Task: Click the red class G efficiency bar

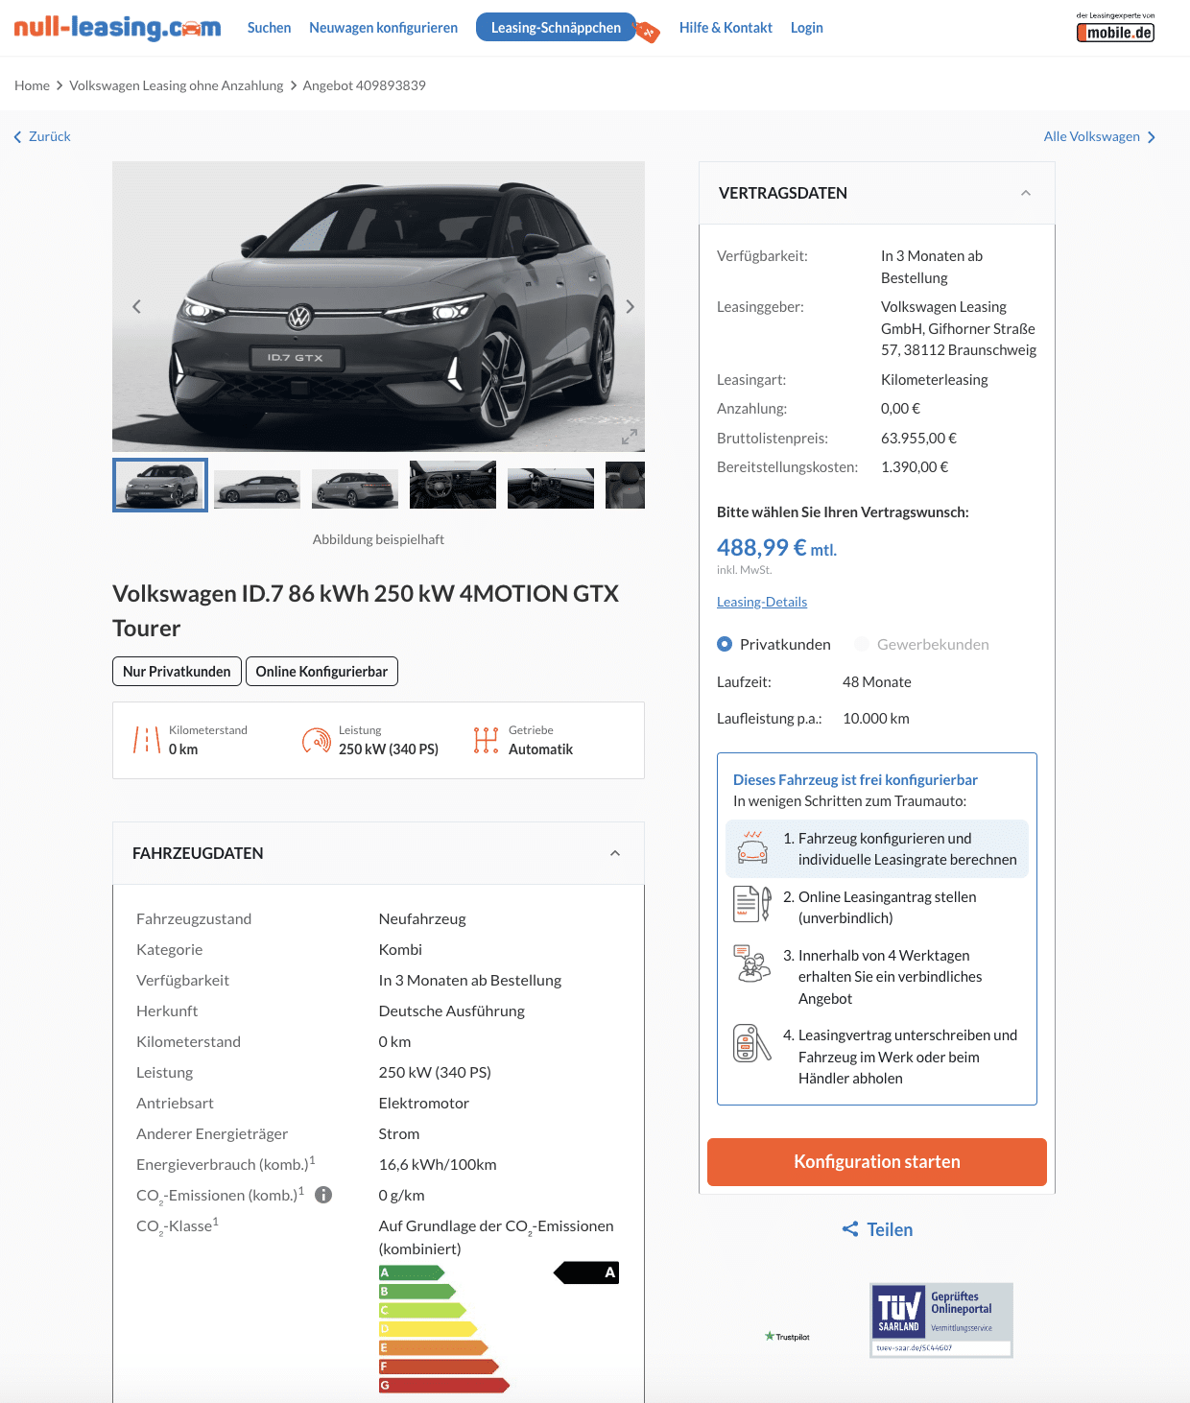Action: click(444, 1385)
